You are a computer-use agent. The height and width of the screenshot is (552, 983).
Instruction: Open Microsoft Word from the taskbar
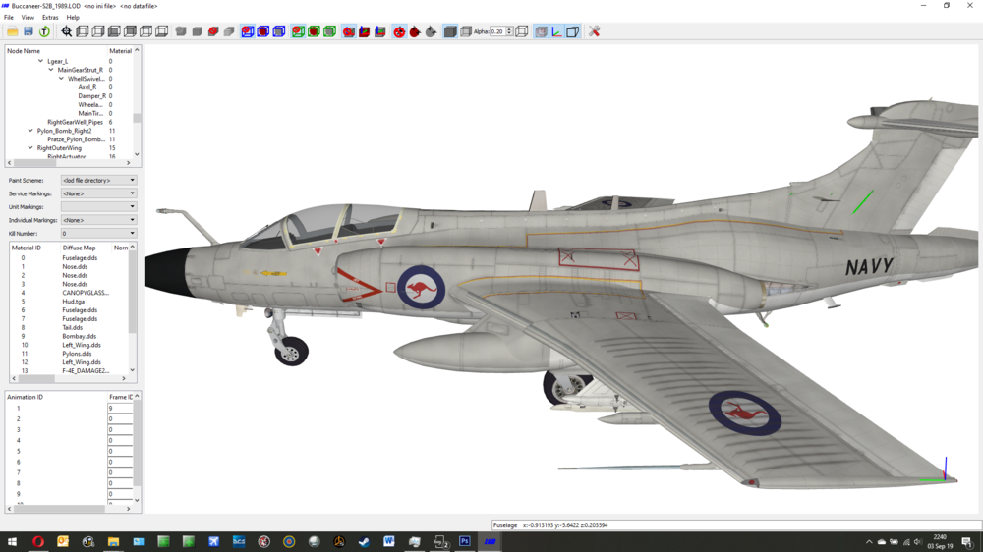coord(388,541)
